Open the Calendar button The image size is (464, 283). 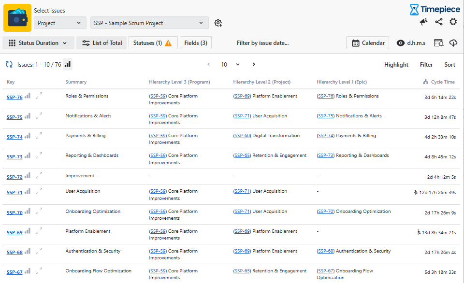pos(367,43)
